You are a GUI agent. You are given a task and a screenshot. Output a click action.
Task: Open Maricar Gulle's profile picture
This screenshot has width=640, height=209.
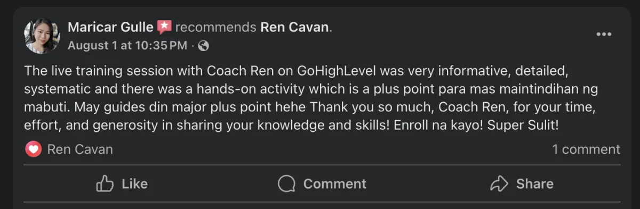(42, 36)
